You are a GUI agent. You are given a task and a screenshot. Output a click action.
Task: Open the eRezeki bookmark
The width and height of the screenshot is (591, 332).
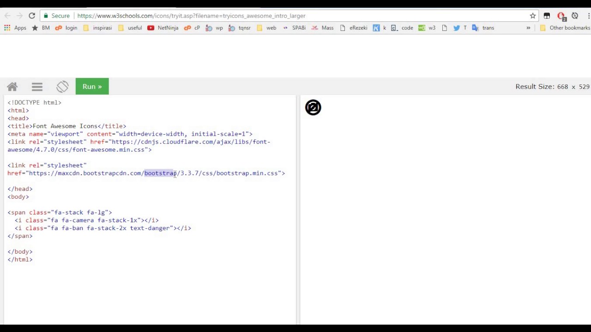[x=353, y=28]
